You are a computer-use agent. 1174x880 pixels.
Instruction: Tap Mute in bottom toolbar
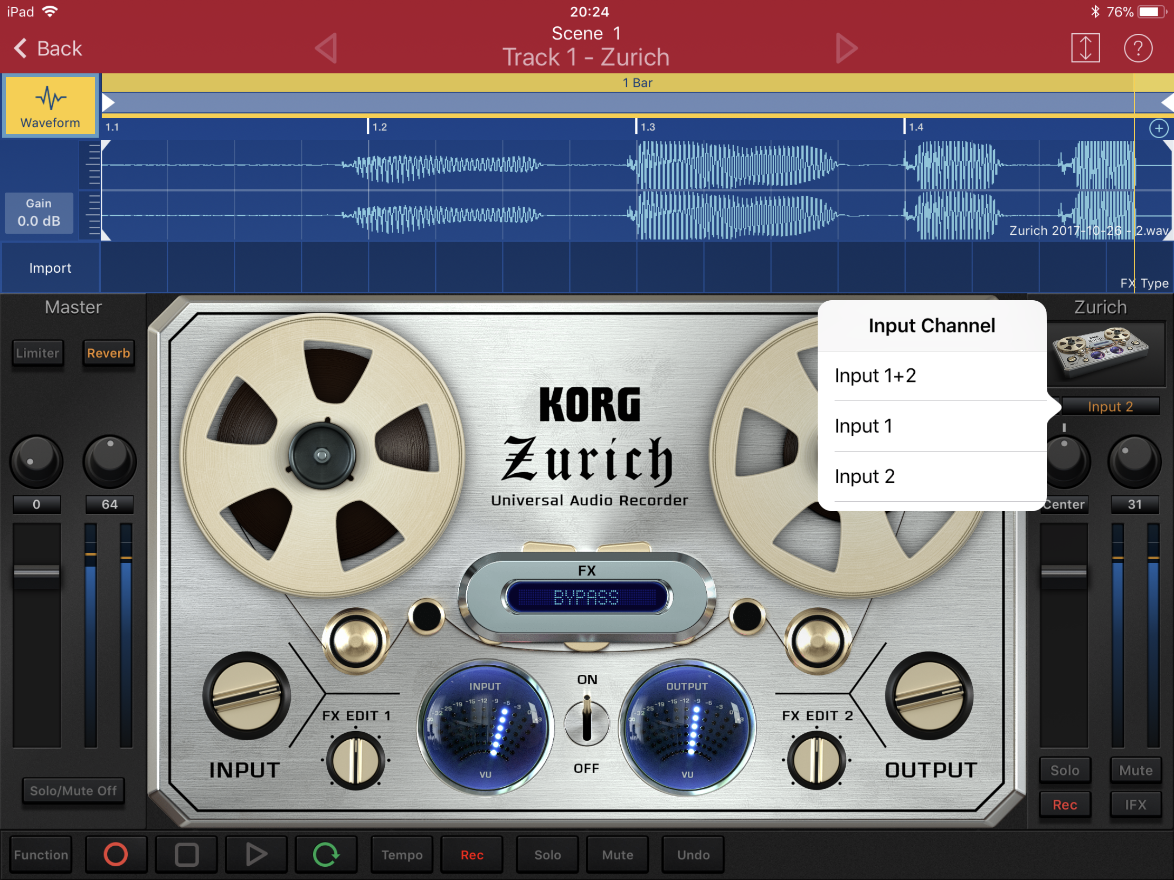(617, 855)
